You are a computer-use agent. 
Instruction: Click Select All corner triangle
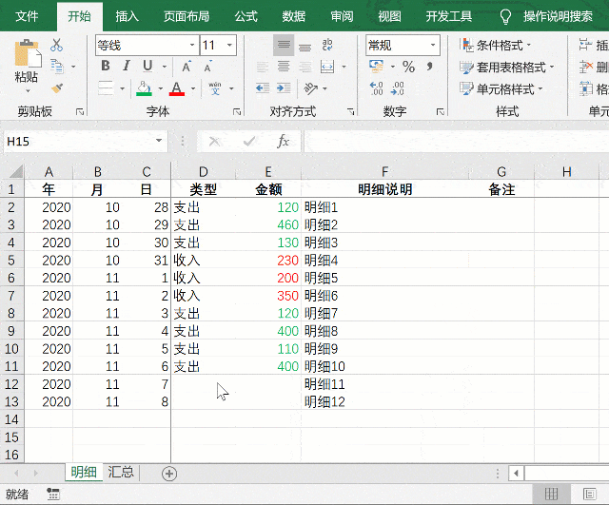coord(15,171)
